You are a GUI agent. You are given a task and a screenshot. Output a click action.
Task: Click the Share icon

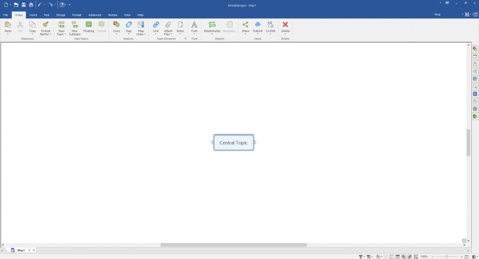pyautogui.click(x=245, y=24)
